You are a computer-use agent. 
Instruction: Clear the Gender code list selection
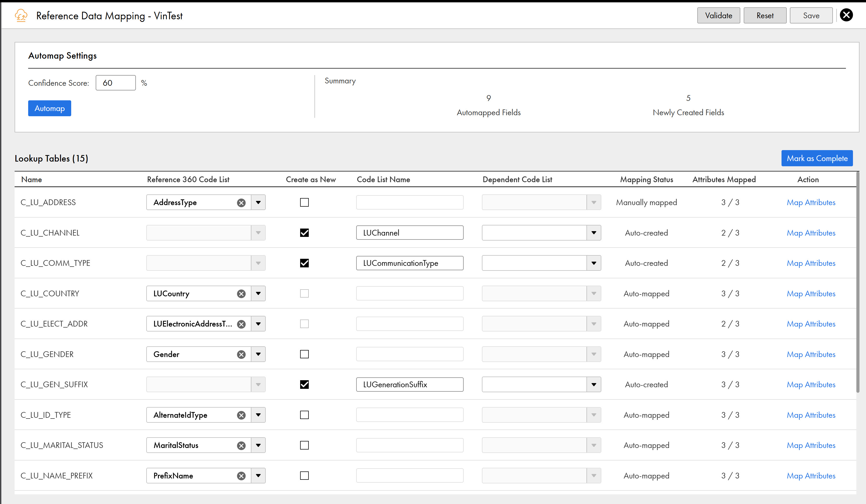(241, 354)
